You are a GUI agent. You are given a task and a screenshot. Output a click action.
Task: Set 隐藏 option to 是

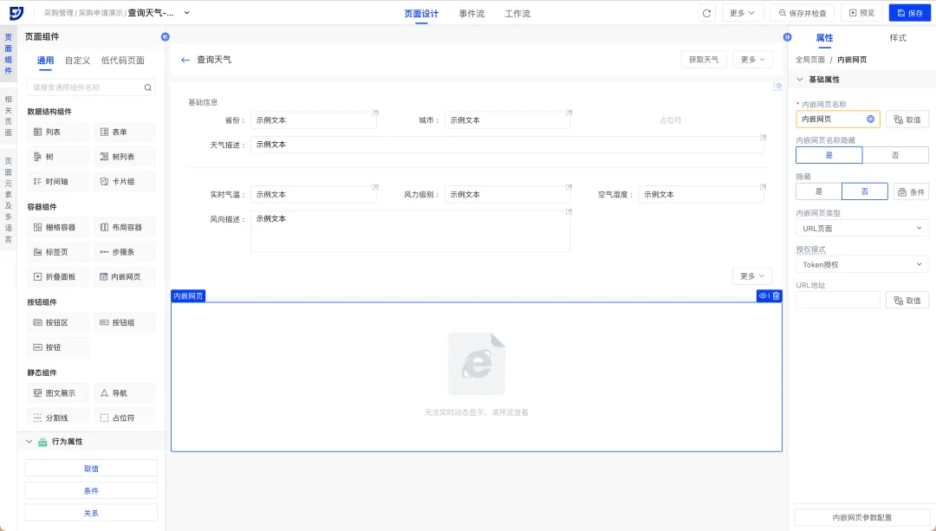pyautogui.click(x=819, y=191)
